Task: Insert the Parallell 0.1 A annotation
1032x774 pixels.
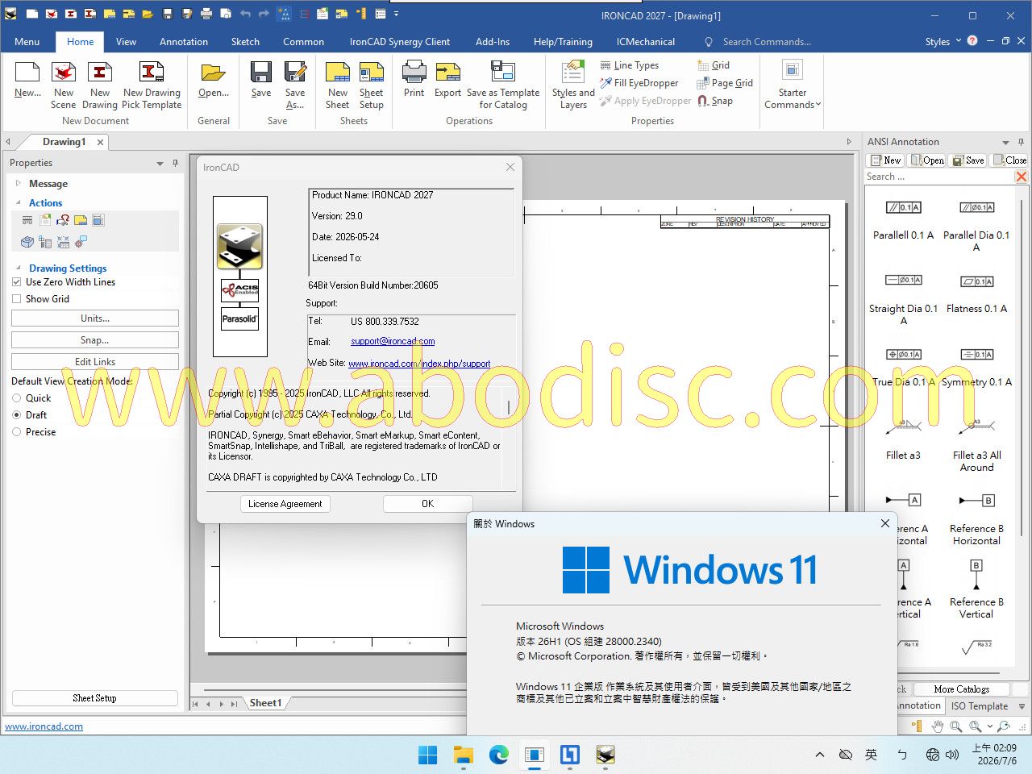Action: [904, 219]
